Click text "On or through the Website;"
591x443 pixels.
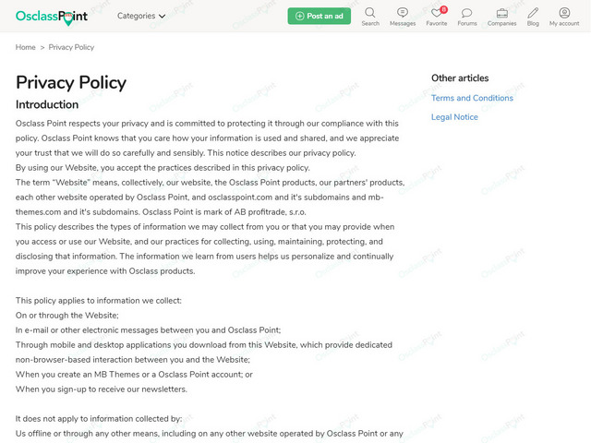pos(67,316)
